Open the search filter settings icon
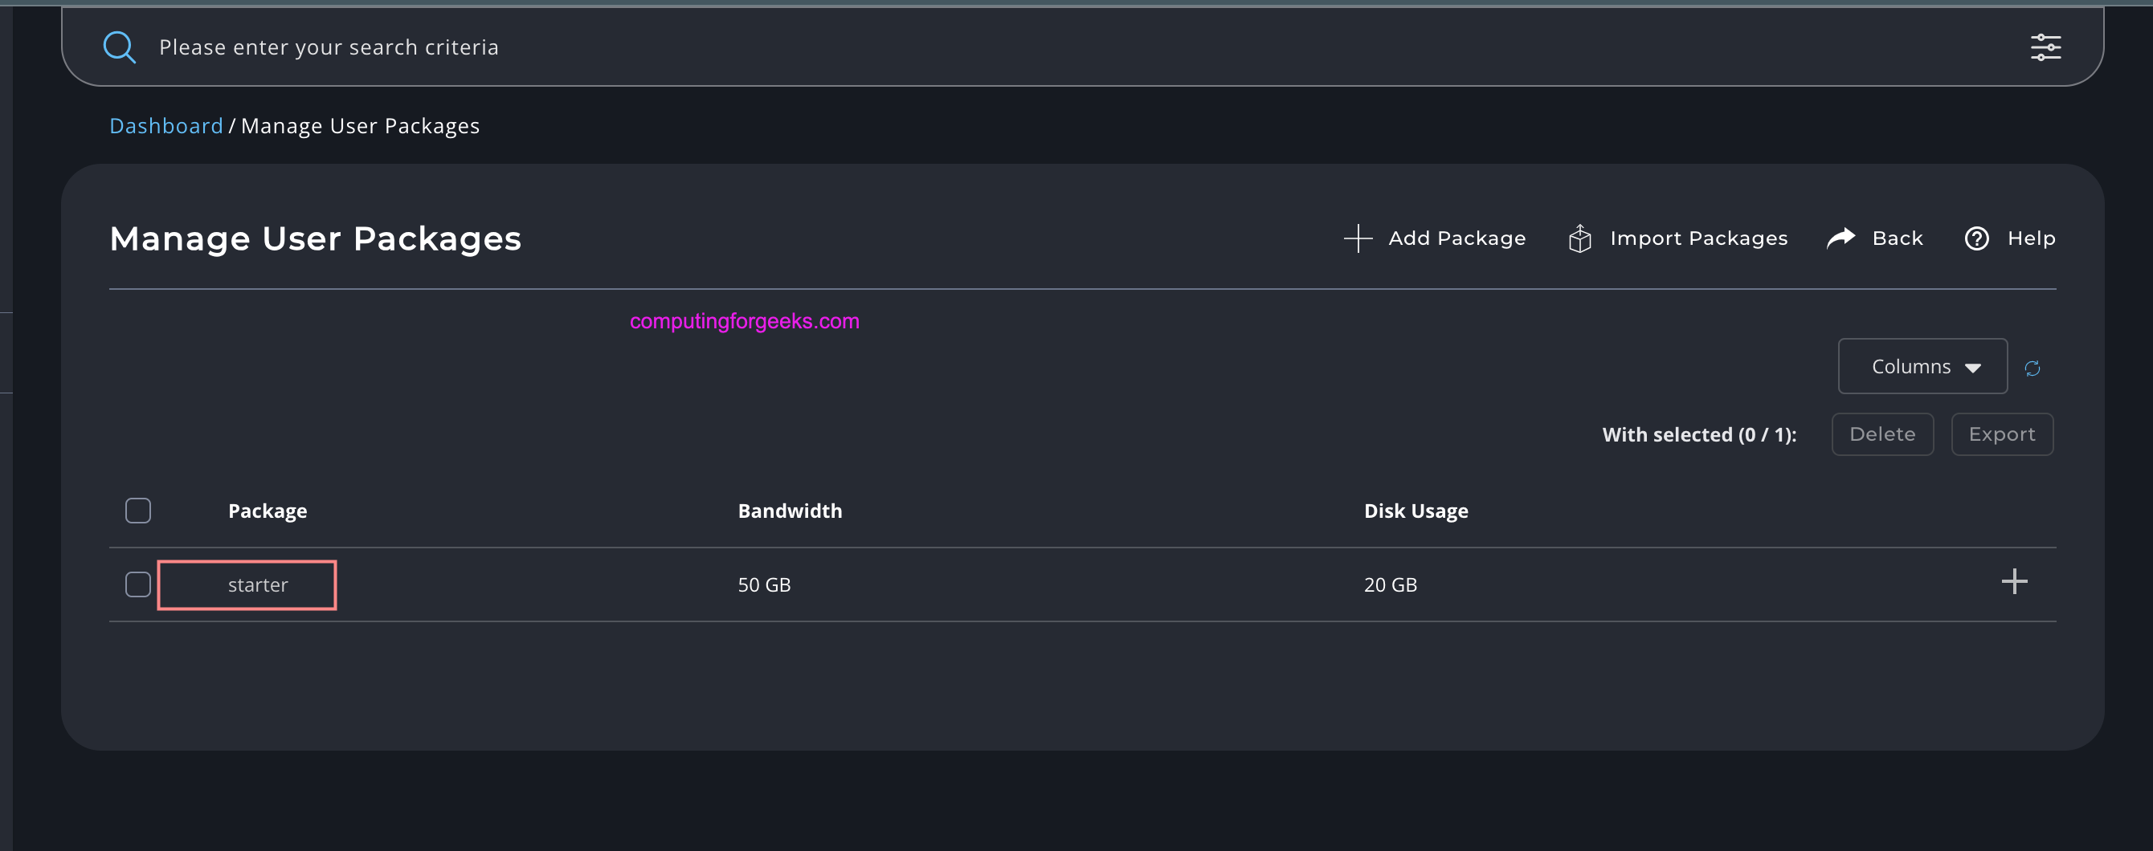This screenshot has width=2153, height=851. [2045, 47]
